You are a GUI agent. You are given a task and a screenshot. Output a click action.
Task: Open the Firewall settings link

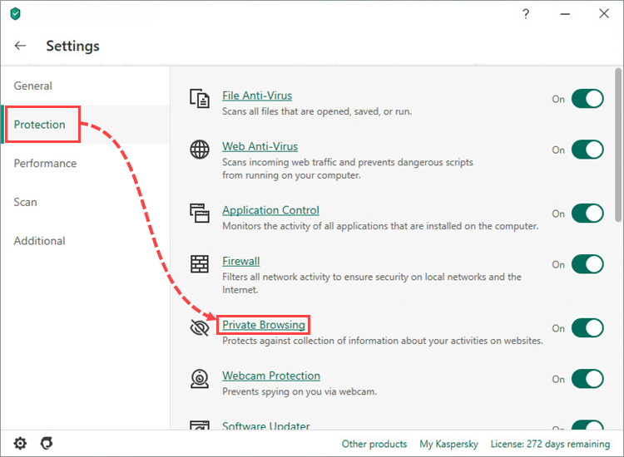click(240, 261)
